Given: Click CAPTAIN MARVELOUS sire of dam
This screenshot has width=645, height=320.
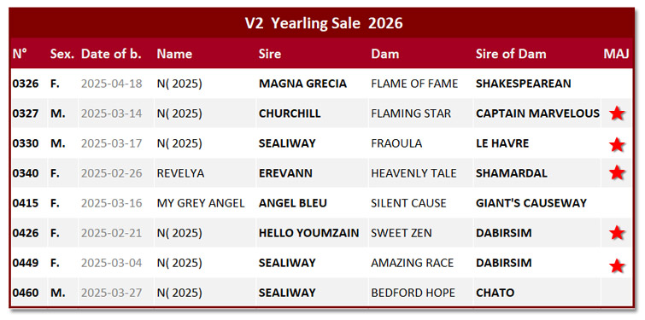Looking at the screenshot, I should (x=537, y=113).
